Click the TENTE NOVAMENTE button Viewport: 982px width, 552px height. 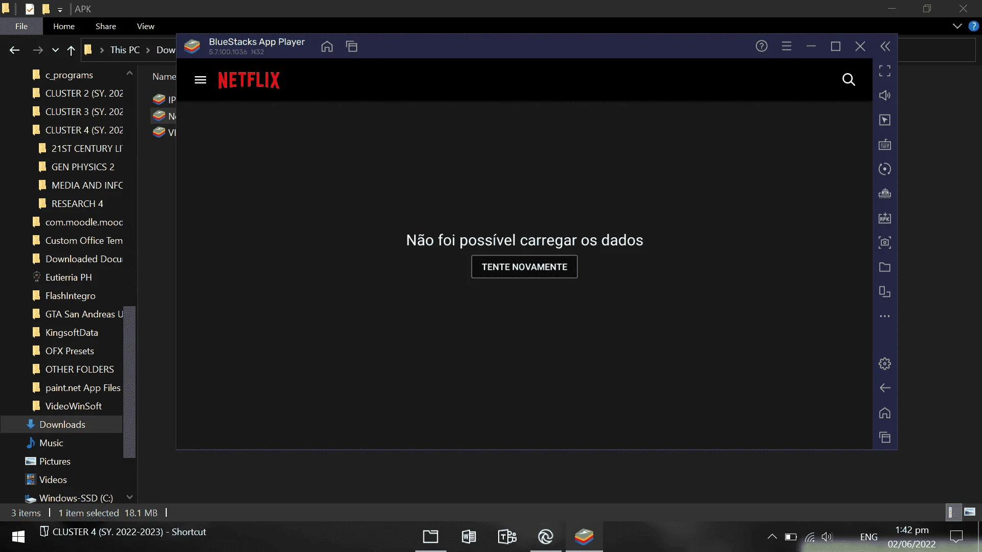pyautogui.click(x=524, y=267)
